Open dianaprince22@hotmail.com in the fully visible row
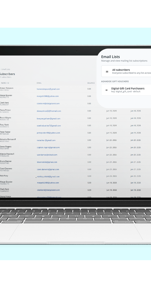This screenshot has height=293, width=151. pyautogui.click(x=49, y=111)
